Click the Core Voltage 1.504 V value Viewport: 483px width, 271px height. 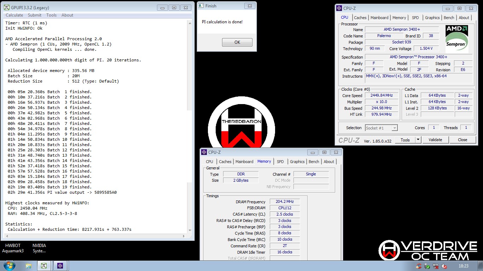[426, 49]
